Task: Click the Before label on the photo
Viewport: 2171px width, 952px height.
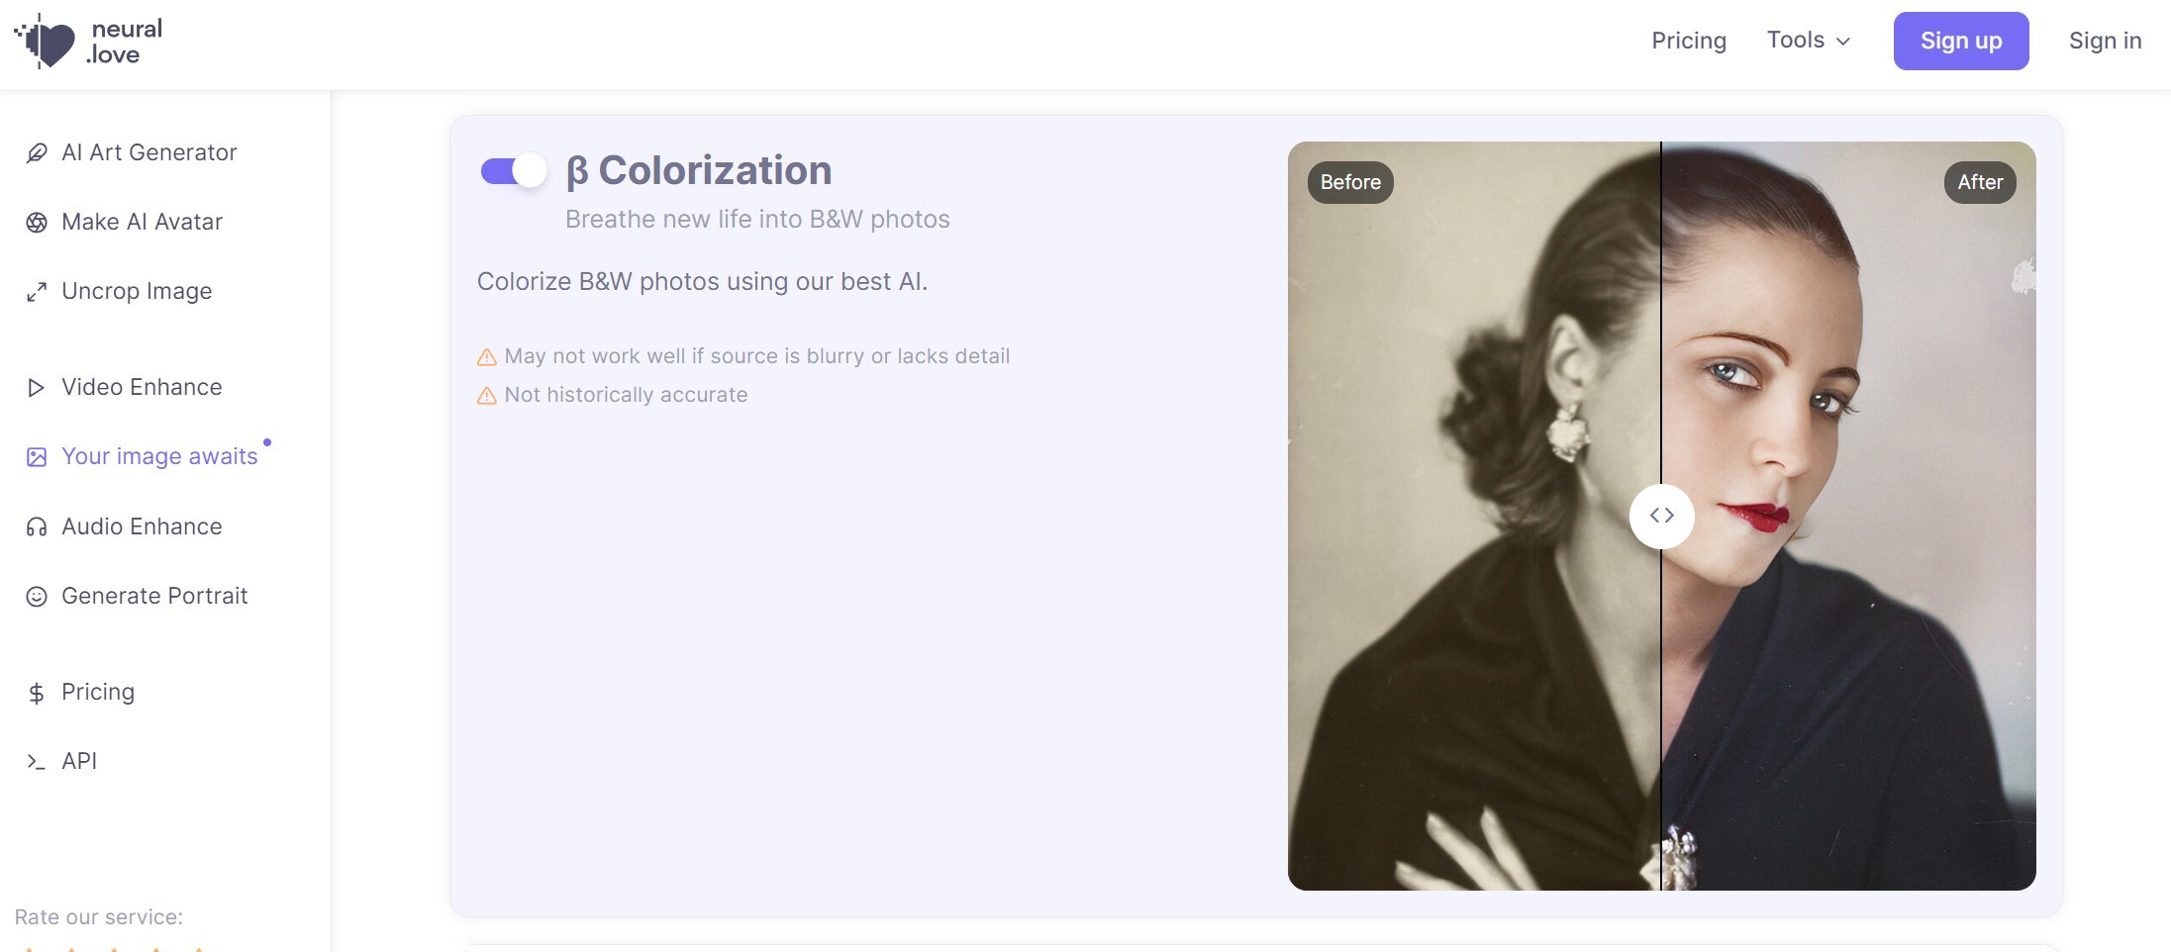Action: click(1350, 182)
